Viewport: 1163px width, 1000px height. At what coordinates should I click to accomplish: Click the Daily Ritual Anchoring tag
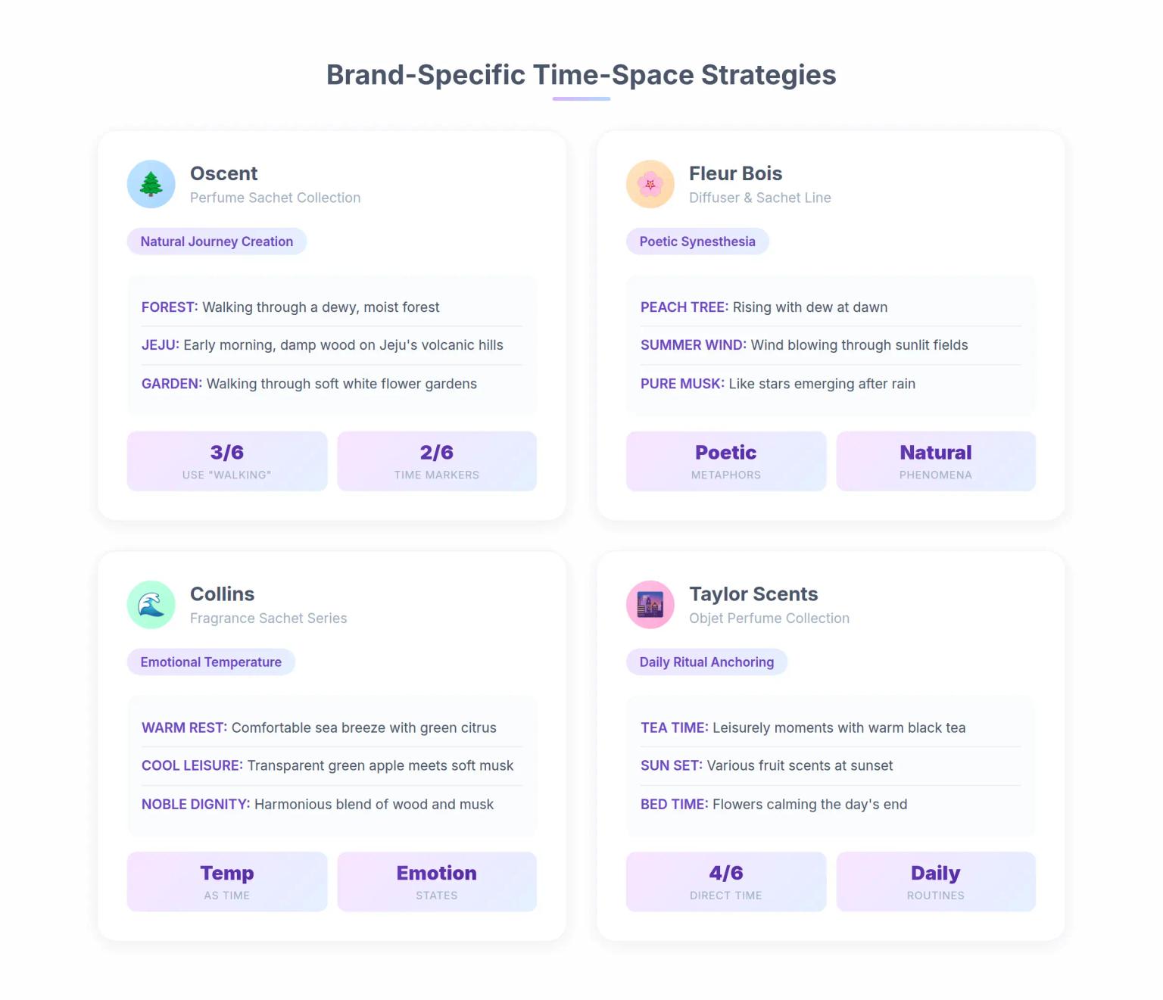pos(706,662)
